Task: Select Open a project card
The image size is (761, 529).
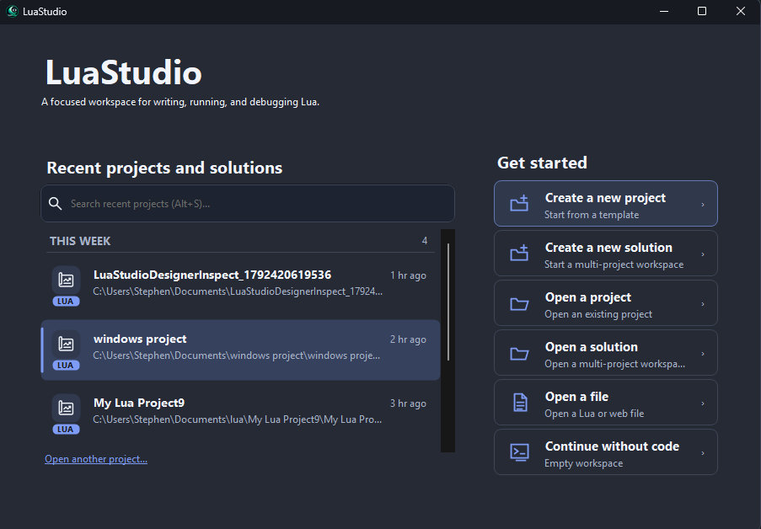Action: coord(606,303)
